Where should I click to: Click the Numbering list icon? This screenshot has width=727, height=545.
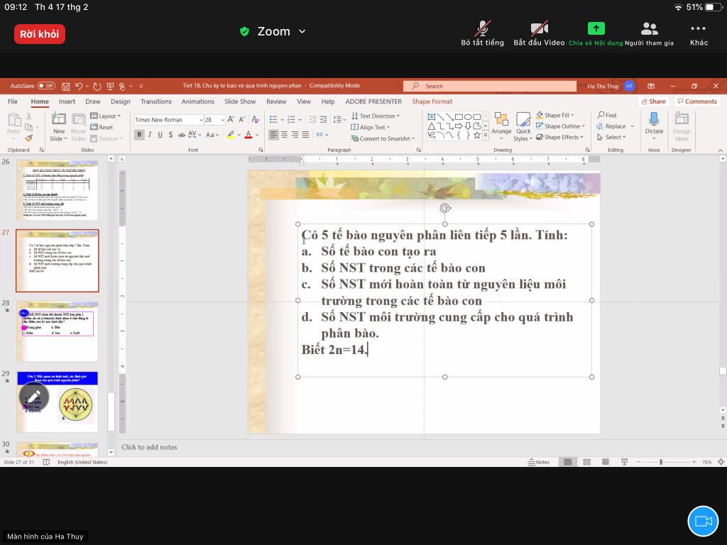point(291,119)
